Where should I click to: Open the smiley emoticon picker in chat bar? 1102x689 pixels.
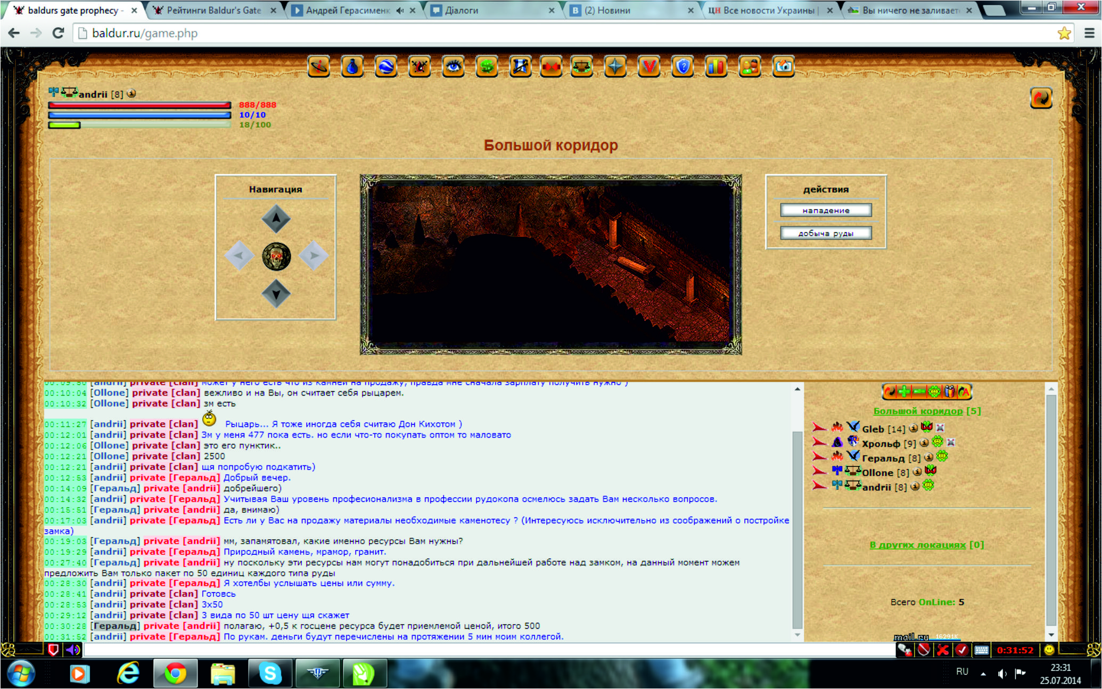pos(1049,650)
